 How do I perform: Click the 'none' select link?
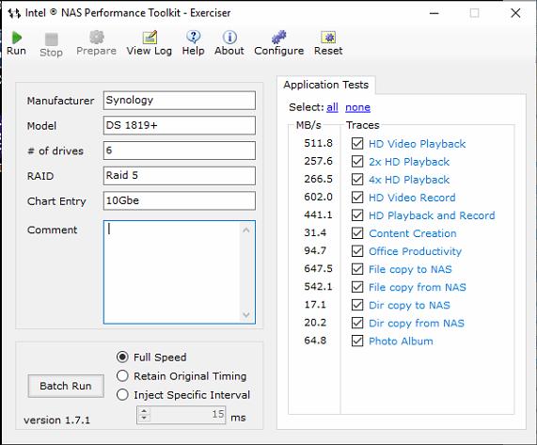click(x=357, y=107)
